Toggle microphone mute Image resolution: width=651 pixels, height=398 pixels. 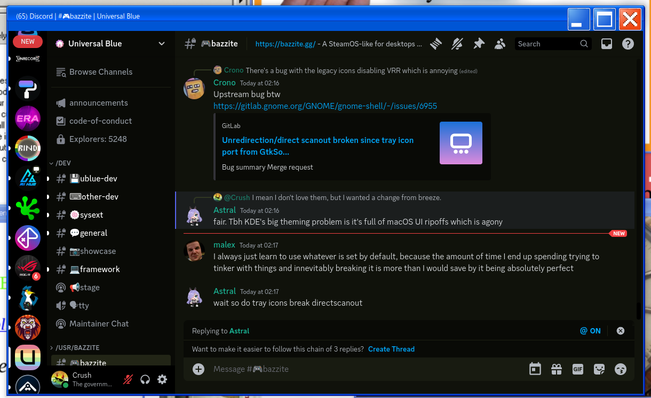click(128, 380)
